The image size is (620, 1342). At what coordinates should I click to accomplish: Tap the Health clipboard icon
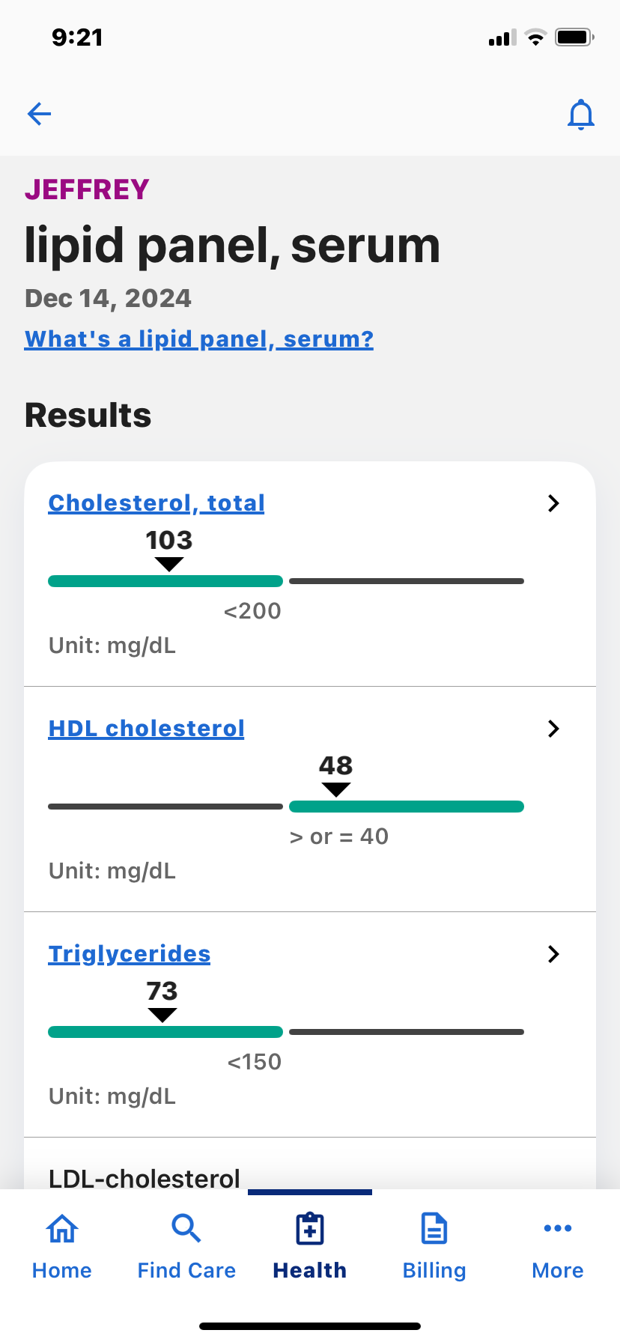click(x=310, y=1229)
